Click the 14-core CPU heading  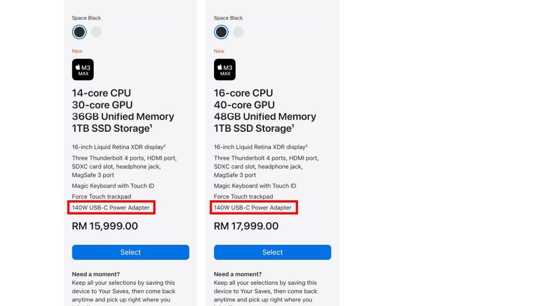tap(102, 93)
